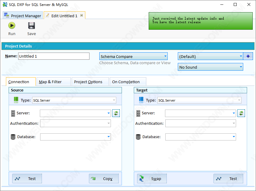Click the Target Server rack icon
The image size is (256, 191).
click(138, 113)
